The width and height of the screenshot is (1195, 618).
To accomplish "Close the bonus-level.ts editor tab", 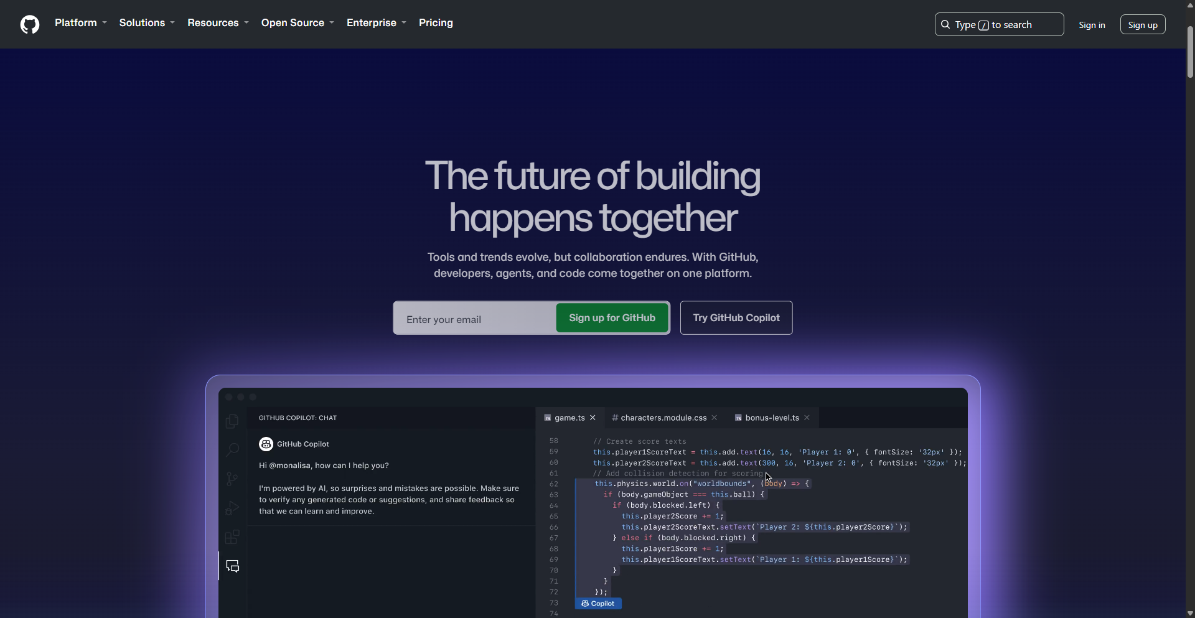I will 807,418.
